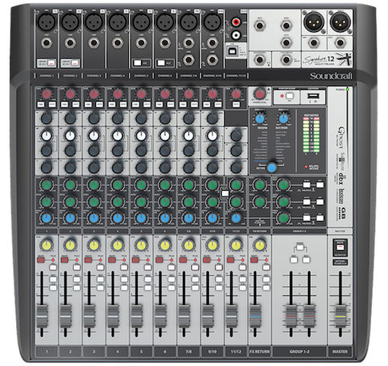388x366 pixels.
Task: Click the channel 5 yellow pan knob
Action: (141, 246)
